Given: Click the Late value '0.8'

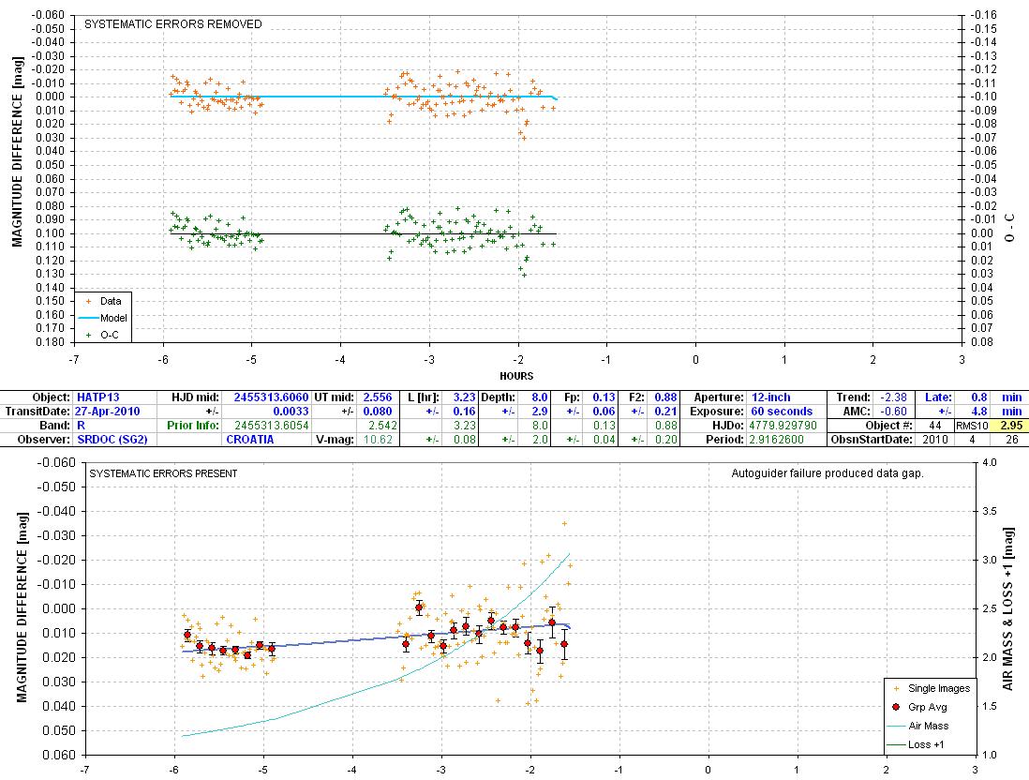Looking at the screenshot, I should [x=979, y=397].
